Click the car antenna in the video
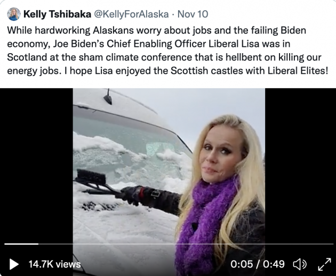This screenshot has height=276, width=336. [109, 97]
